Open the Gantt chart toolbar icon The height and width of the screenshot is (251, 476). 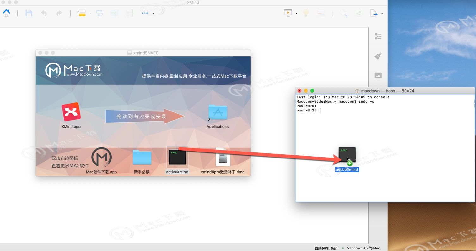(321, 13)
